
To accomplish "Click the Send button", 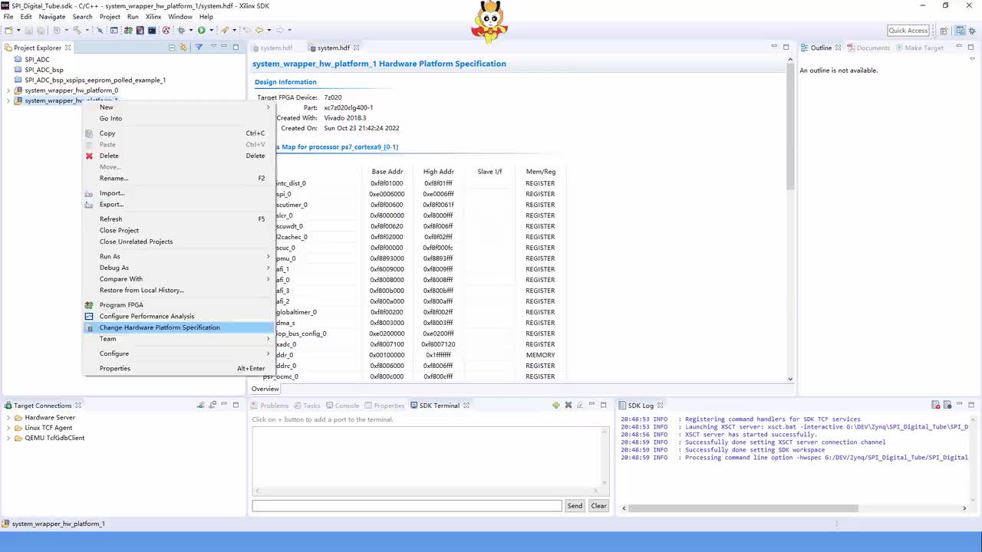I will pyautogui.click(x=575, y=506).
